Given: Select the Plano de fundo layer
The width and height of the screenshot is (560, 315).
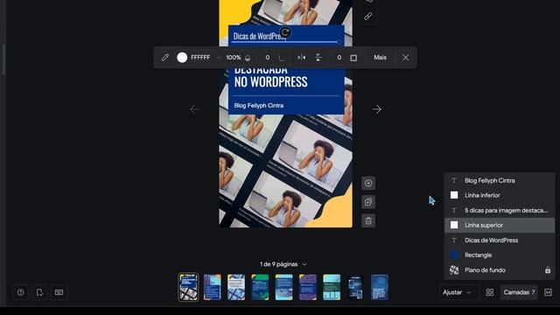Looking at the screenshot, I should pyautogui.click(x=500, y=270).
